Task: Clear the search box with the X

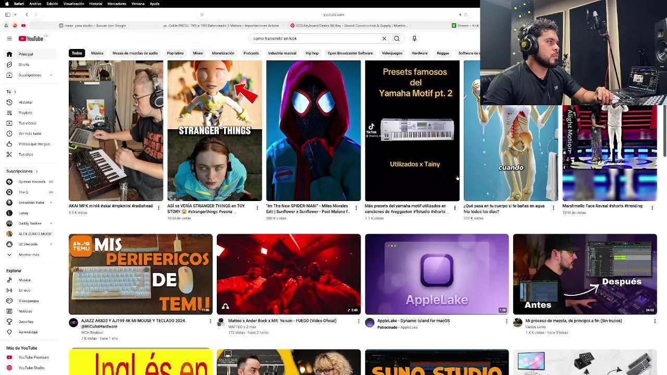Action: [x=384, y=39]
